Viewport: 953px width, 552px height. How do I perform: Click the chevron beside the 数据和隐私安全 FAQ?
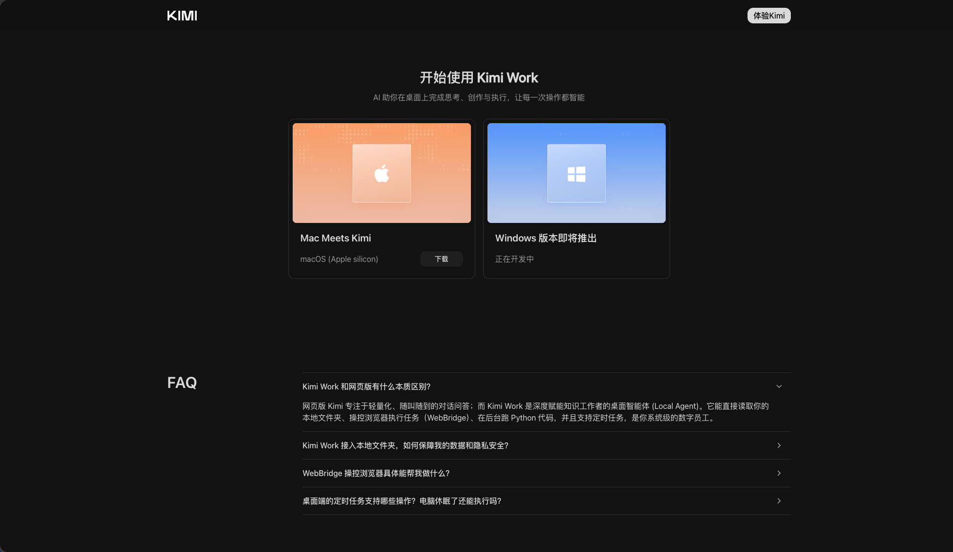(x=779, y=445)
